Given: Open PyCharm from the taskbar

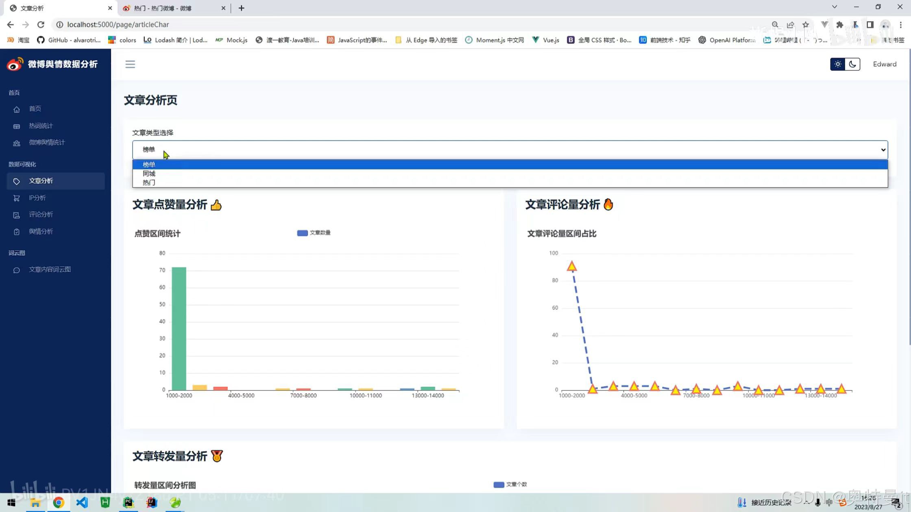Looking at the screenshot, I should 128,503.
